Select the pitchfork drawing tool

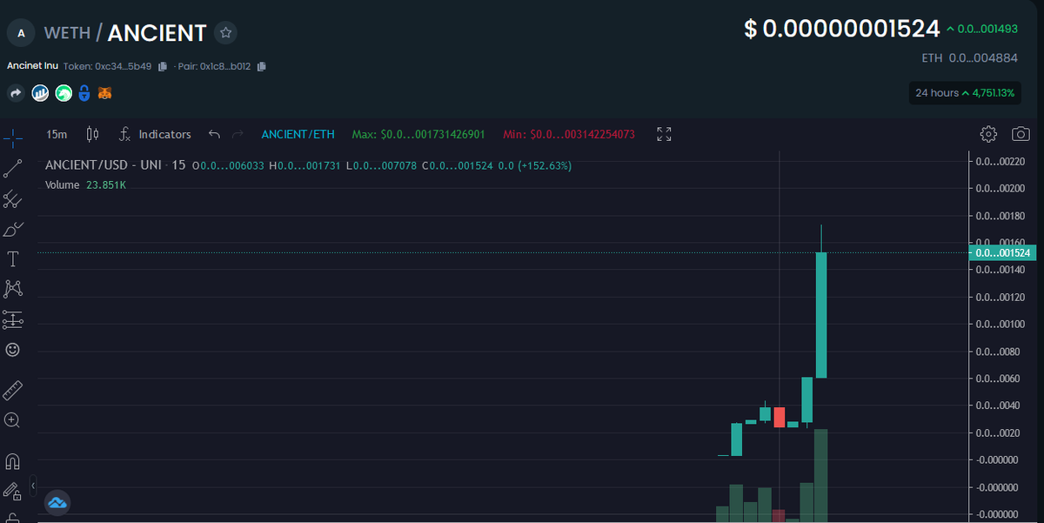click(13, 199)
